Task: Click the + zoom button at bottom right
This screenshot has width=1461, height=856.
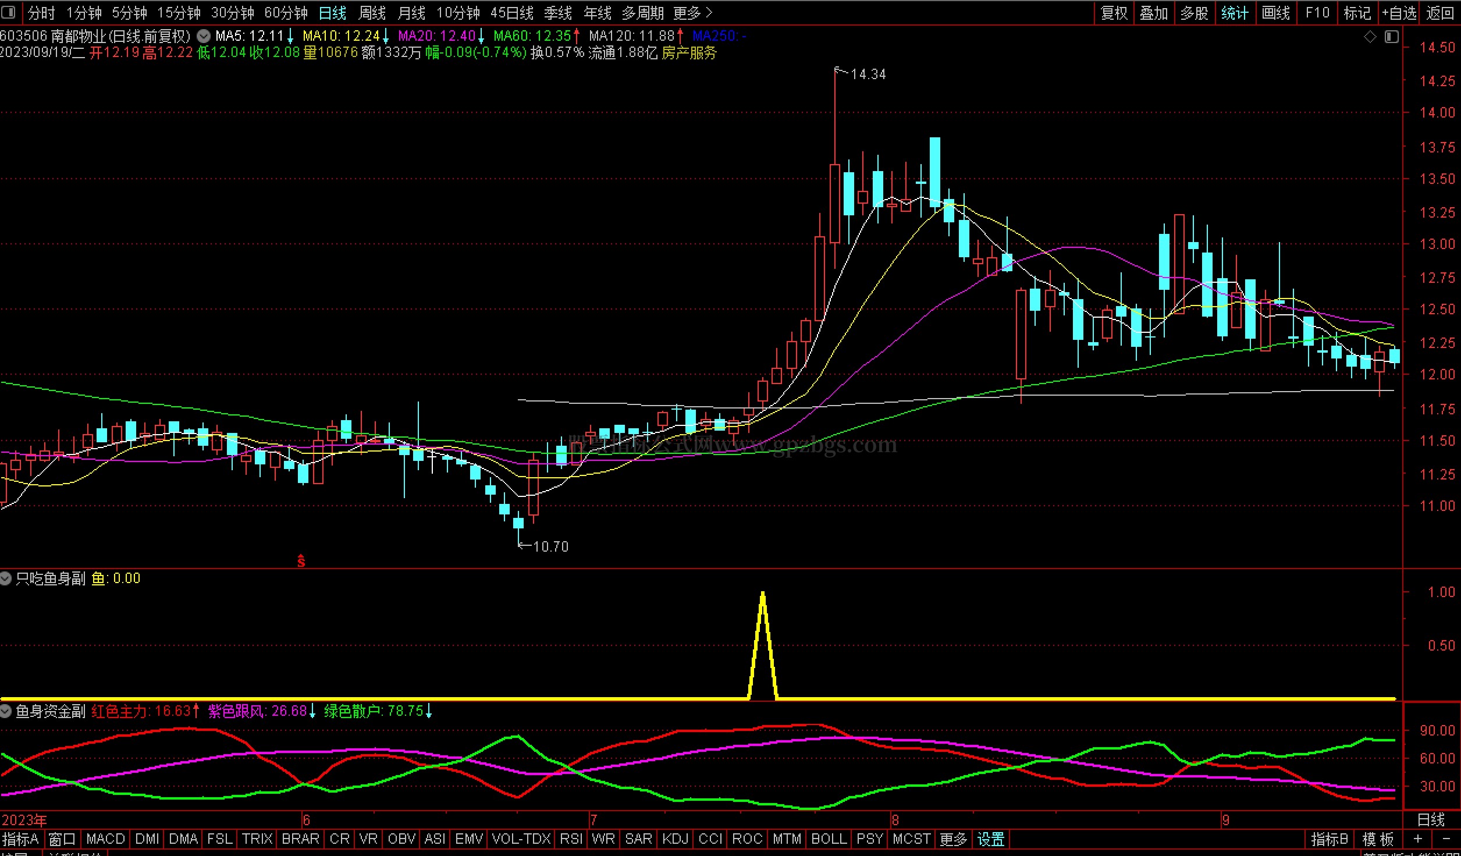Action: 1418,839
